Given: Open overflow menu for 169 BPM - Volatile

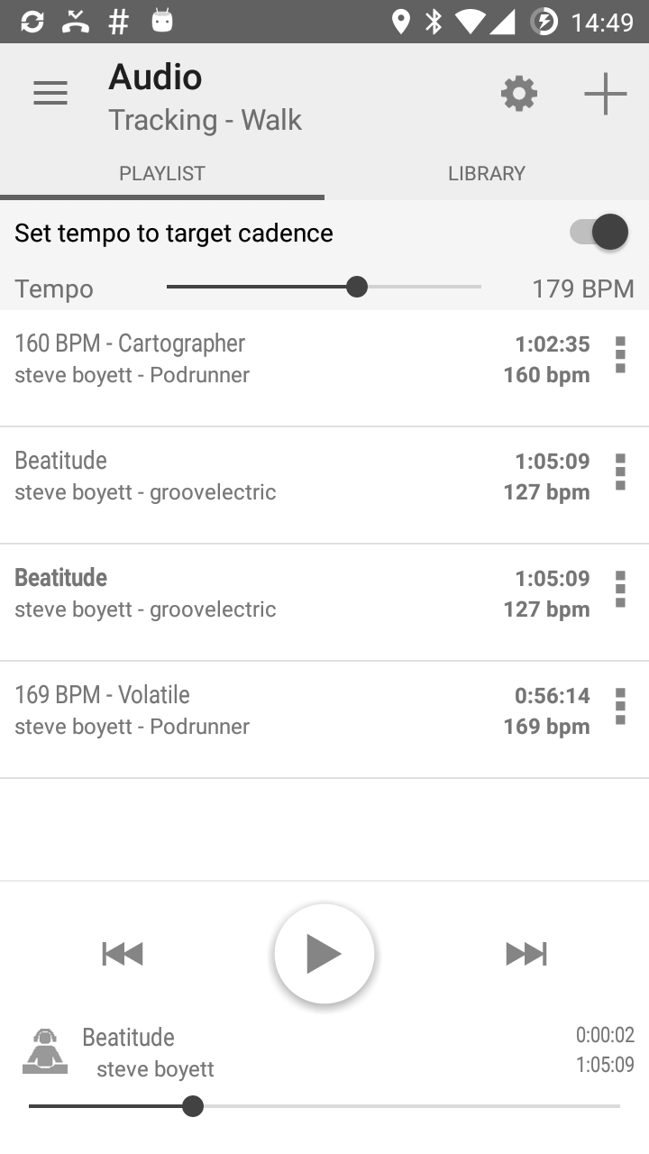Looking at the screenshot, I should point(620,707).
